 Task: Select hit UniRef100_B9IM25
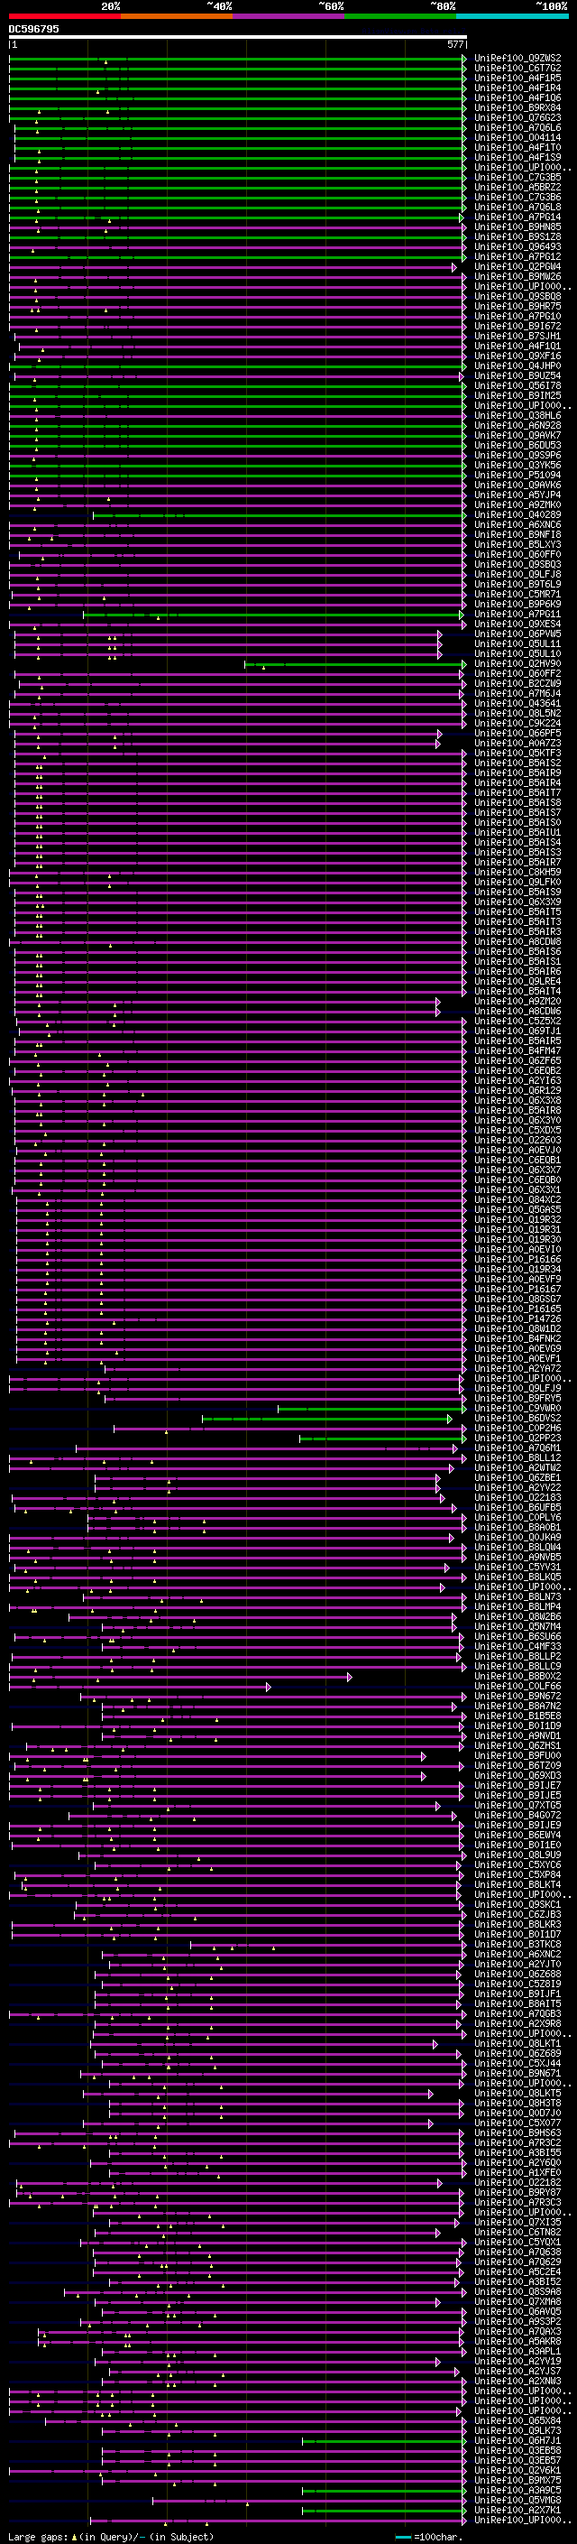[x=517, y=396]
